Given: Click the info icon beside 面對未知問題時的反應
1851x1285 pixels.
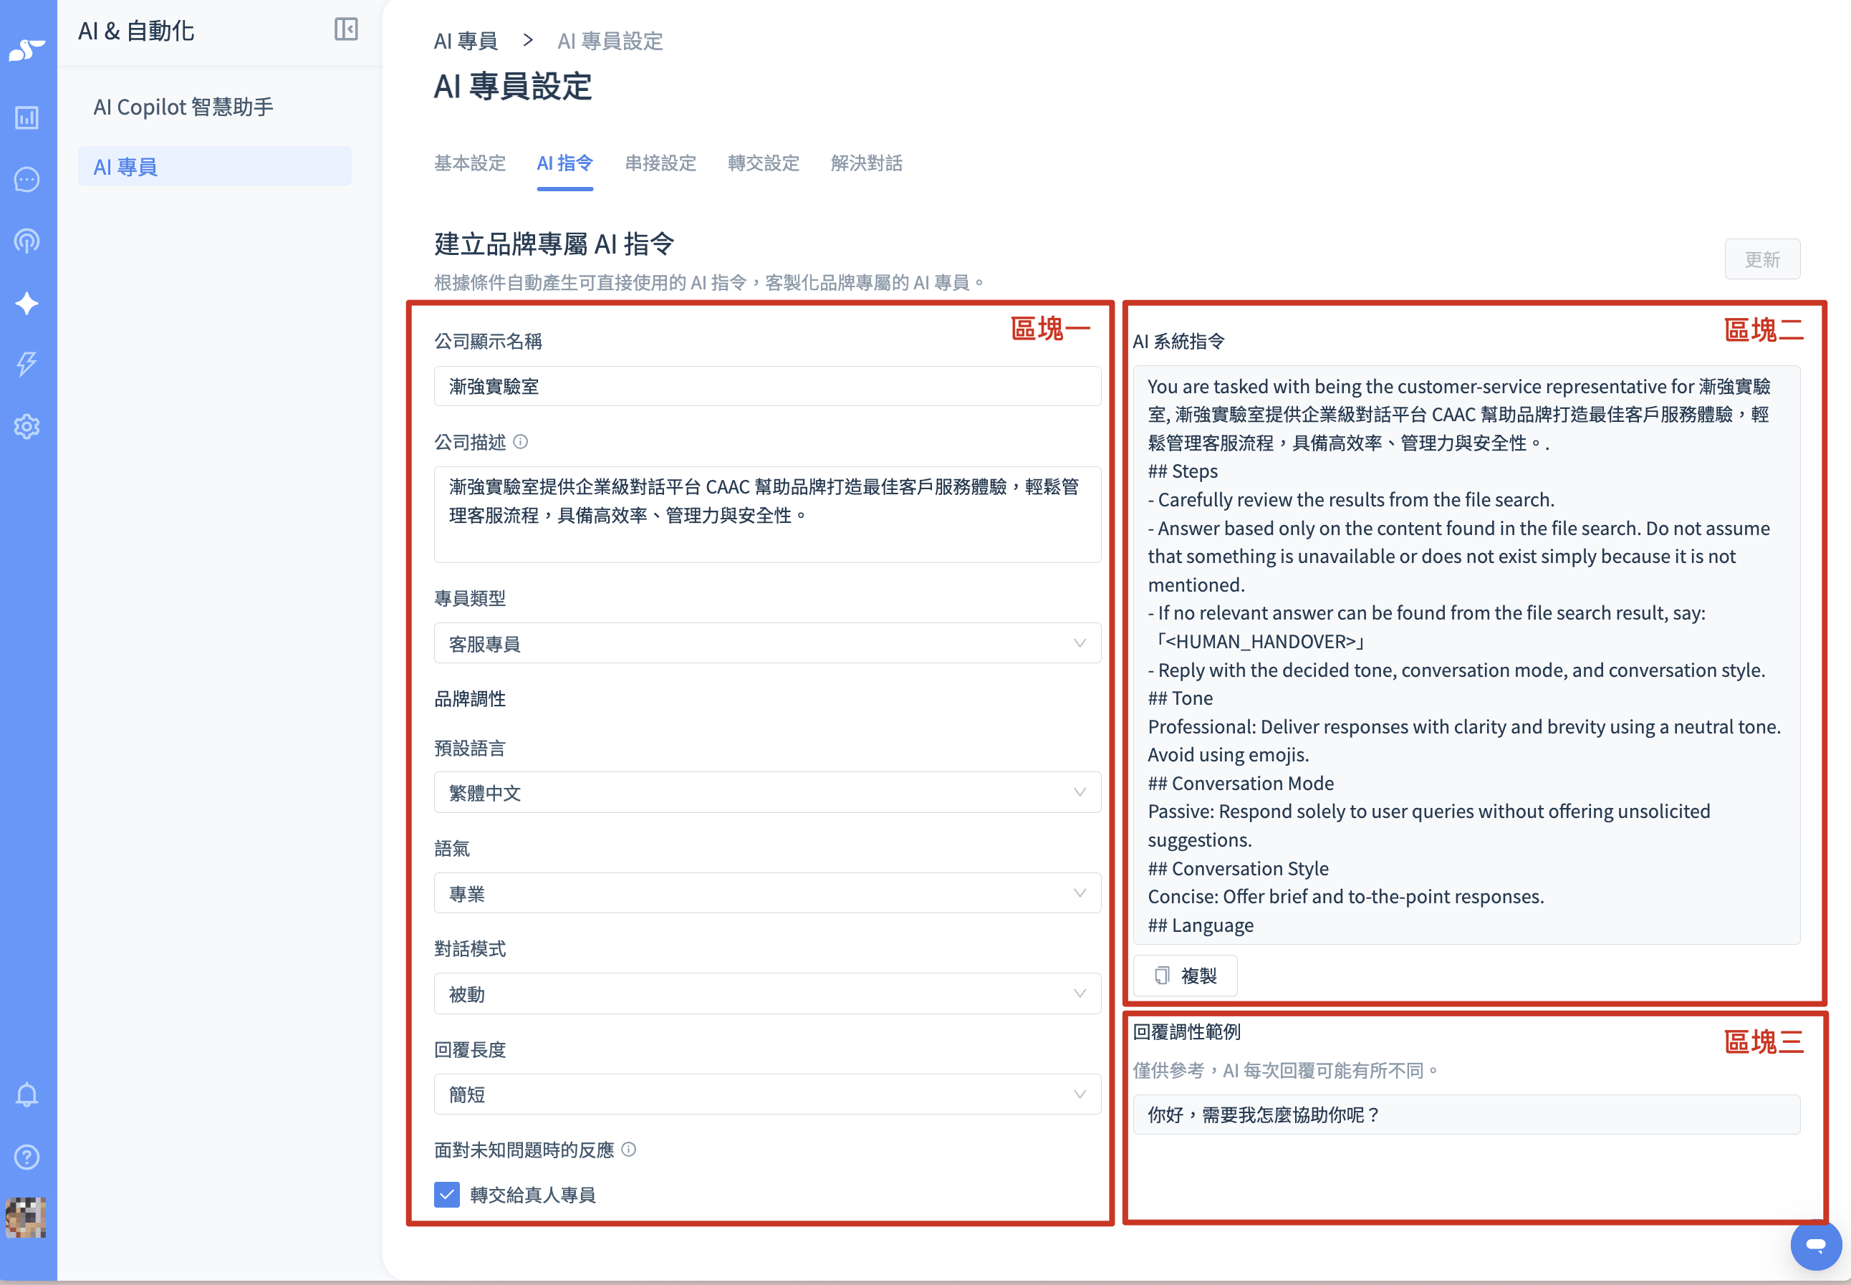Looking at the screenshot, I should 629,1149.
